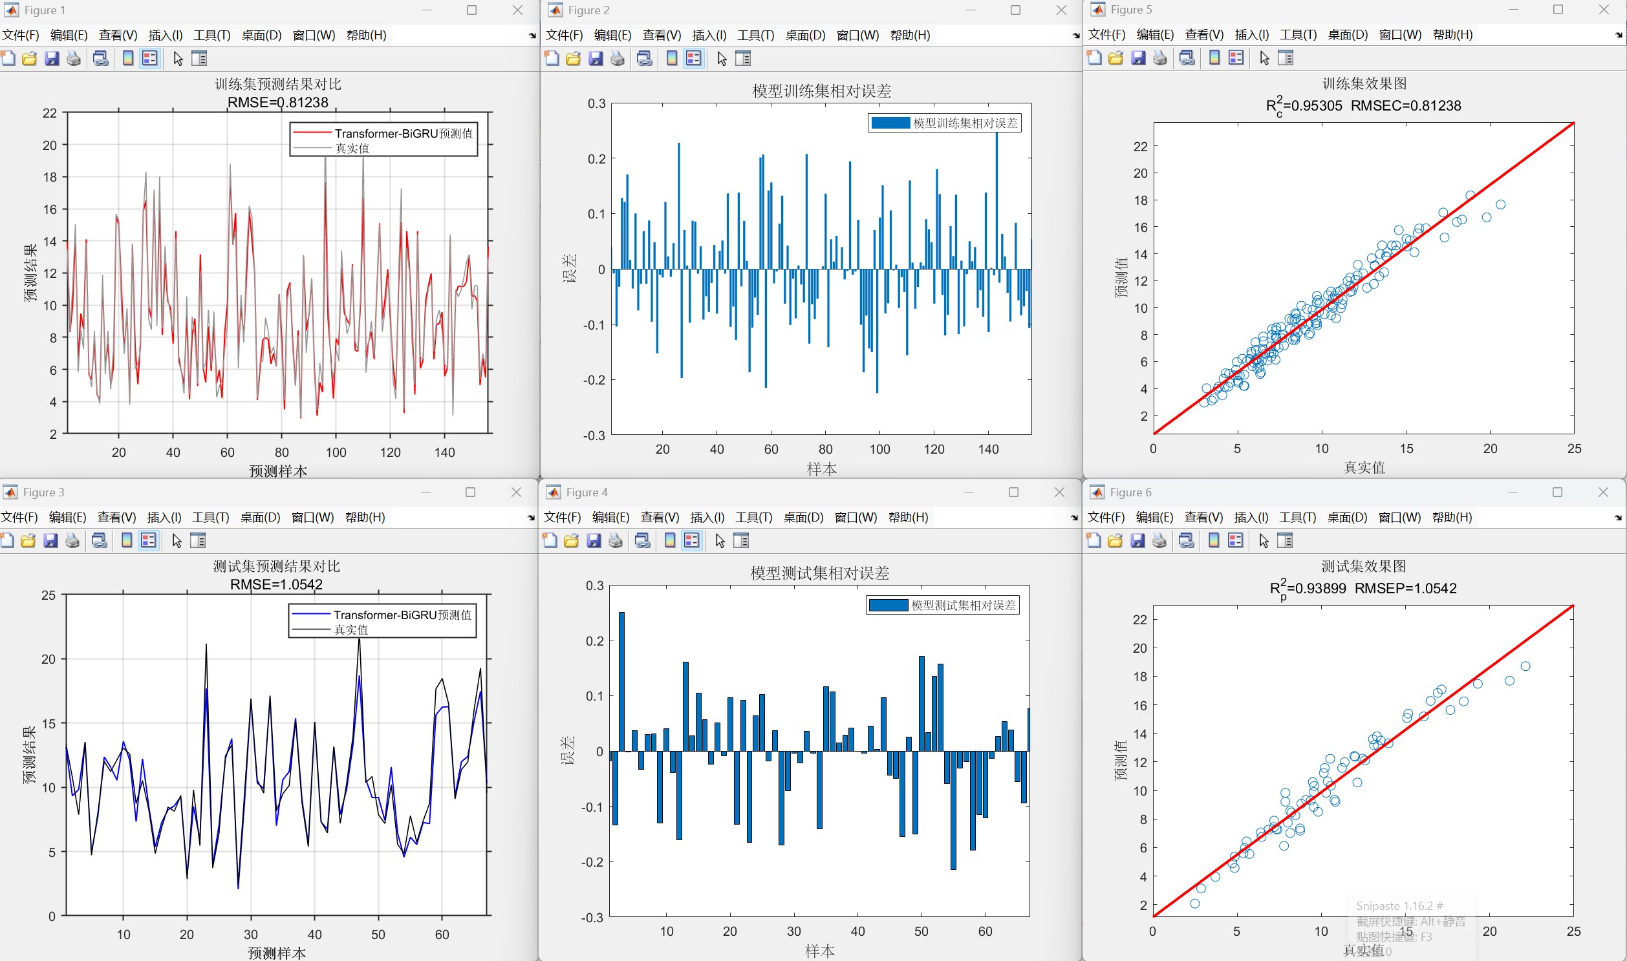The width and height of the screenshot is (1627, 961).
Task: Click dock arrow at Figure 1 menu bar
Action: [x=532, y=36]
